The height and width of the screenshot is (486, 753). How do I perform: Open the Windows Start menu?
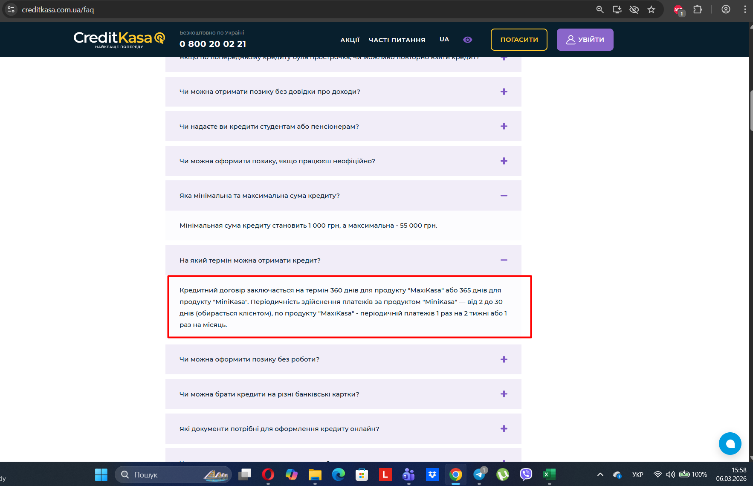(x=101, y=474)
